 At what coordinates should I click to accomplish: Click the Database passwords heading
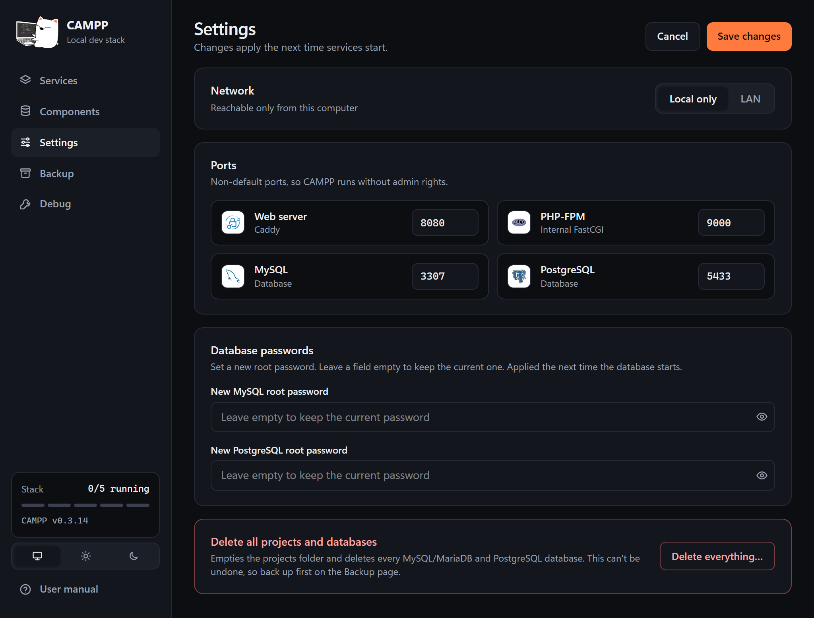(x=262, y=351)
